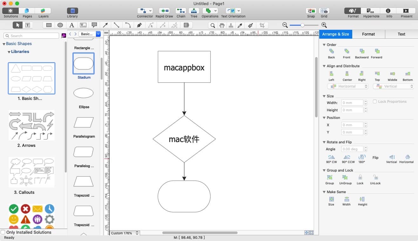This screenshot has width=418, height=241.
Task: Open the Layers panel
Action: coord(43,11)
